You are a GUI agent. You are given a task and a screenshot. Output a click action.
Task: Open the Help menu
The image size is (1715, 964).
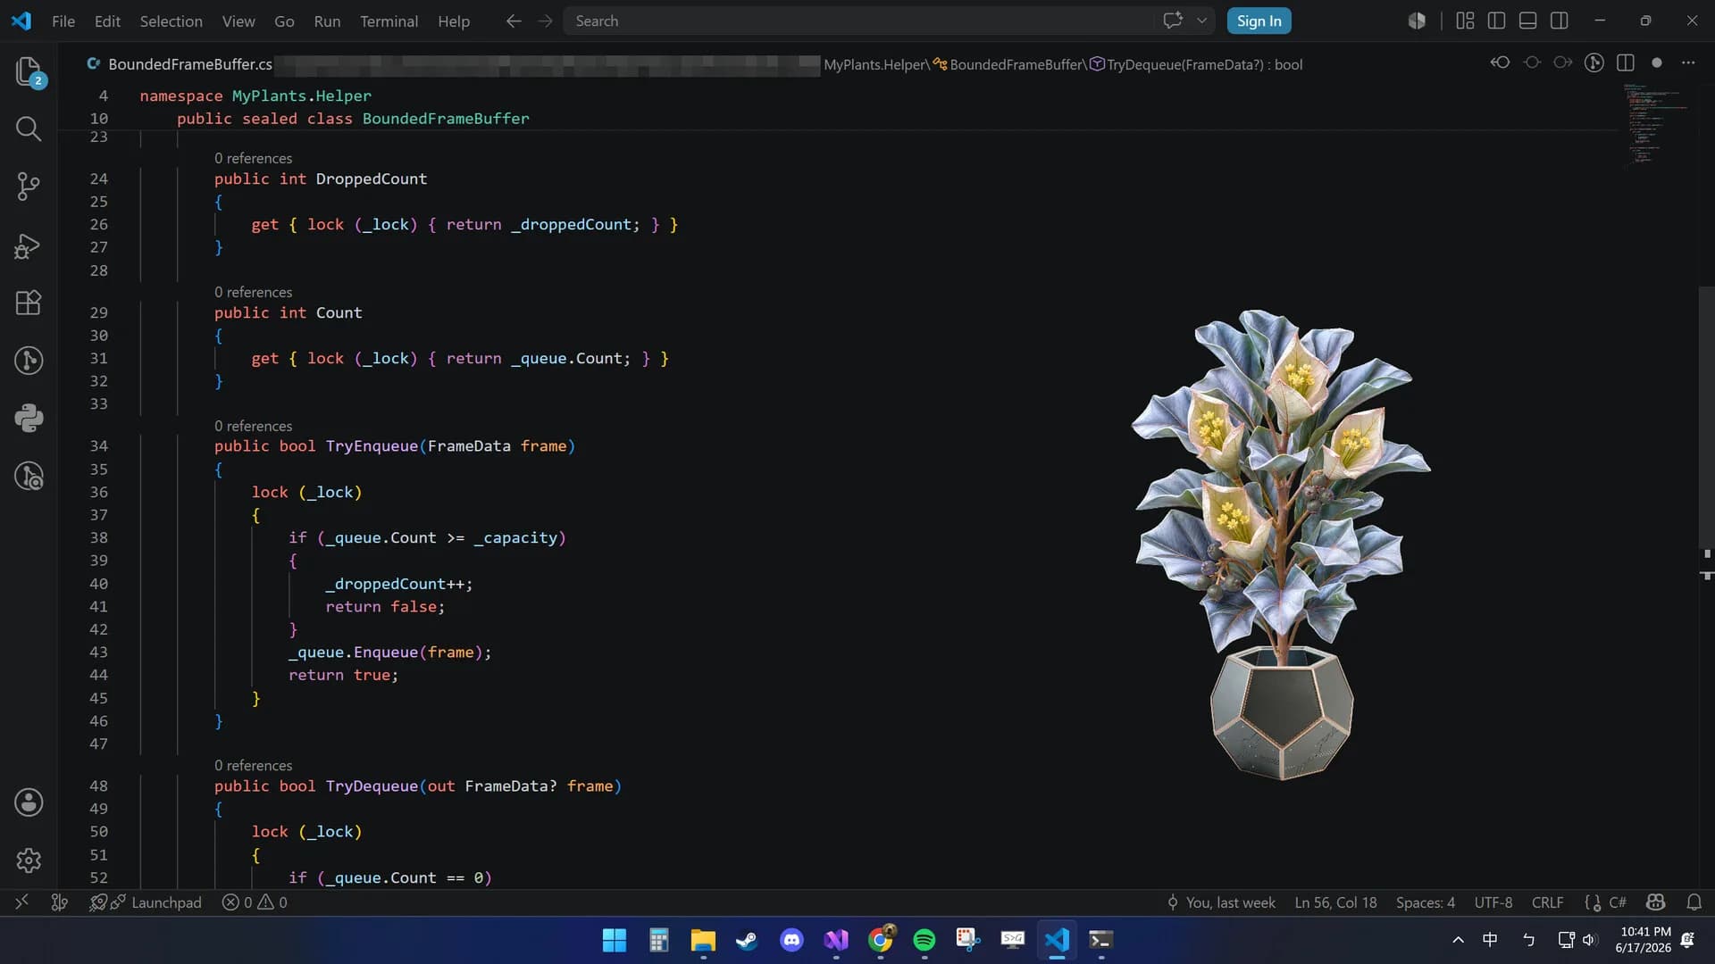click(x=454, y=21)
